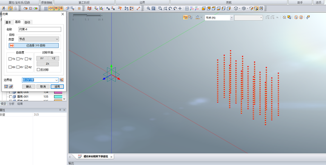Viewport: 326px width, 165px height.
Task: Click the preview icon in constraint dialog
Action: (x=6, y=87)
